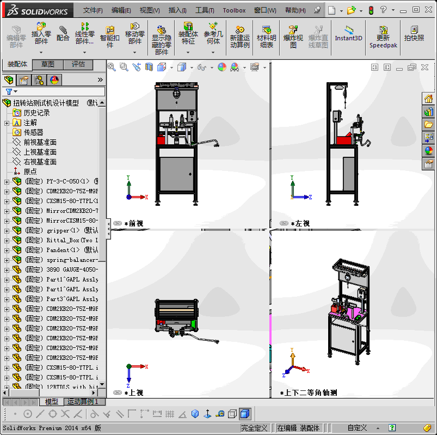Expand manager tabs with double chevron
The image size is (437, 435).
[x=100, y=79]
